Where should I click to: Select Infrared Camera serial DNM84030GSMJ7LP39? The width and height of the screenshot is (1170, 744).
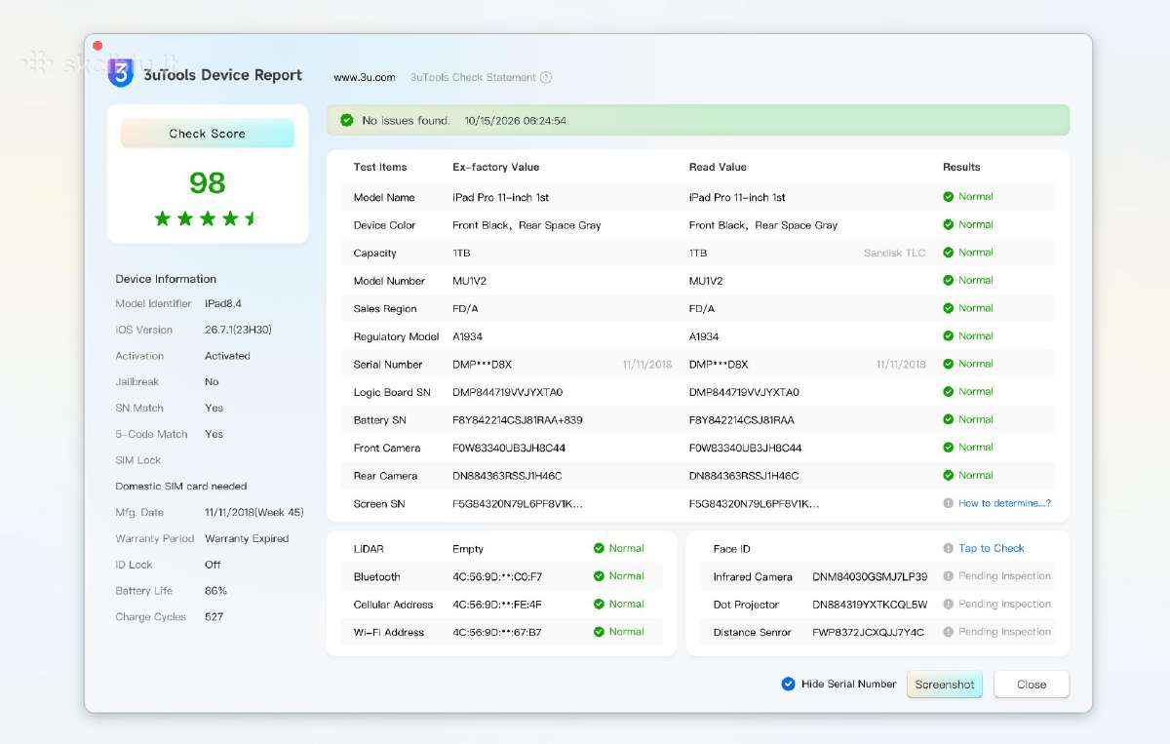[870, 577]
